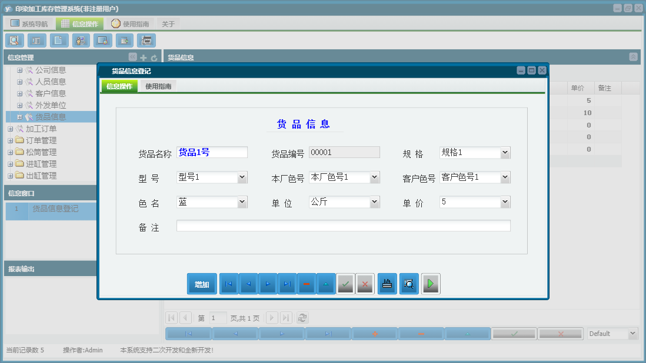Click the 备注 input field
Screen dimensions: 646x363
(x=344, y=226)
